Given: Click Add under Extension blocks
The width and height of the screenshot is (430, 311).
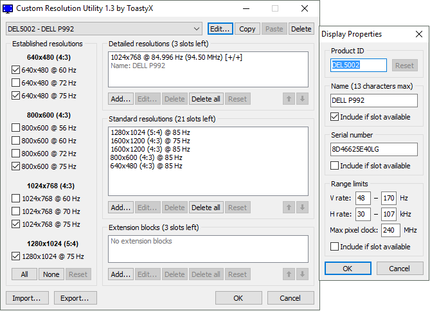Looking at the screenshot, I should (x=120, y=274).
